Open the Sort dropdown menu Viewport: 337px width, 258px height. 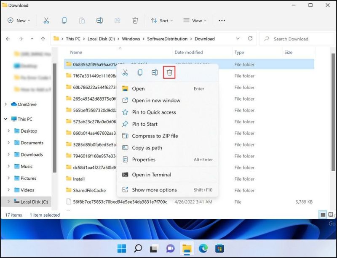click(x=160, y=21)
